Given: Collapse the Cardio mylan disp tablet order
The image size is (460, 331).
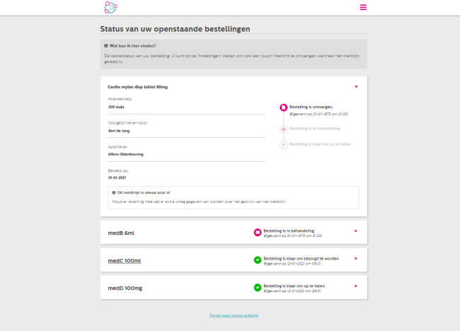Looking at the screenshot, I should click(x=356, y=87).
